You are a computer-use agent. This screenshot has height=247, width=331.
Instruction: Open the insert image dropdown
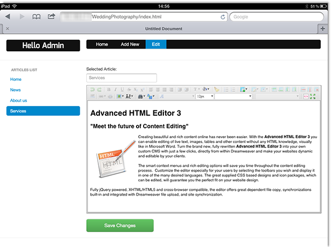pyautogui.click(x=120, y=96)
